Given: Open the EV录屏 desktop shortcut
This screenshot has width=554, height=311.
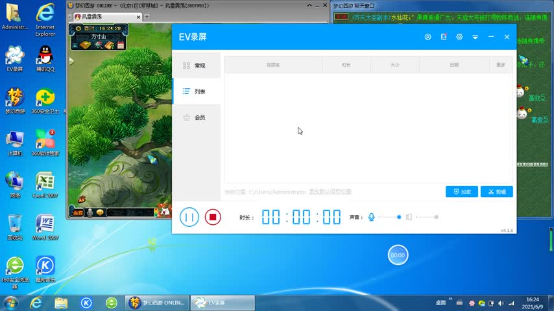Looking at the screenshot, I should click(x=14, y=59).
